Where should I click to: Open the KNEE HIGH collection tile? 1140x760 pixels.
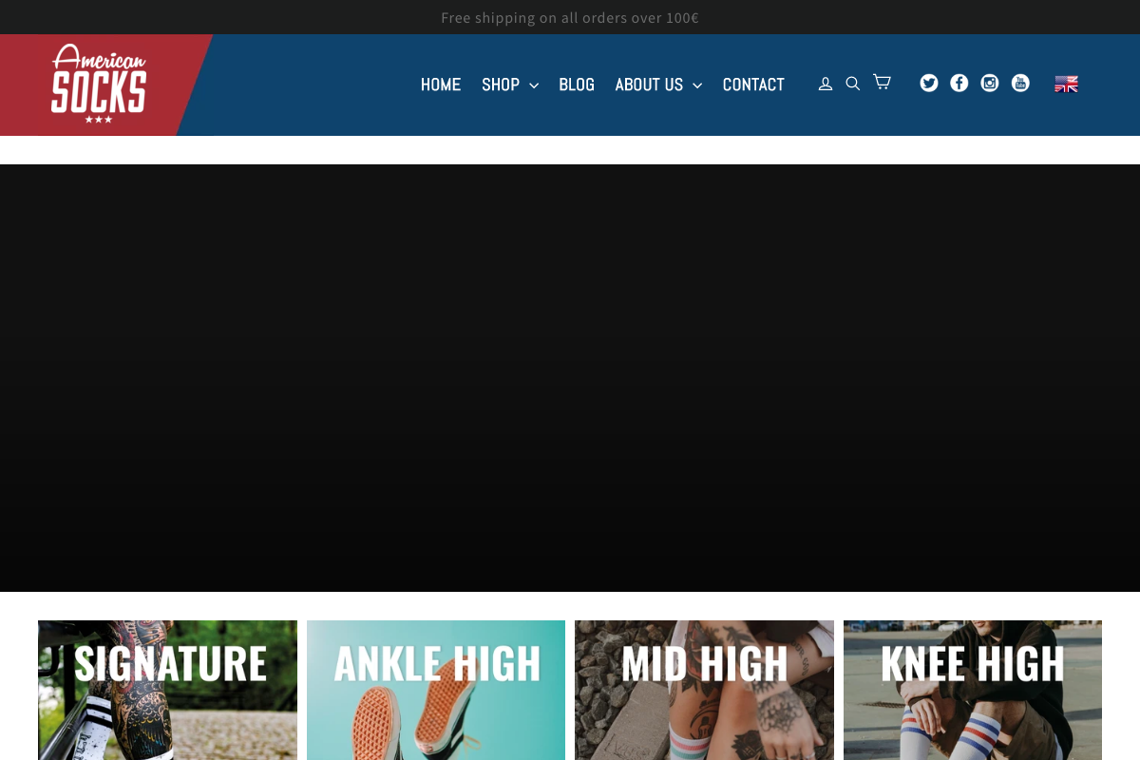coord(973,690)
